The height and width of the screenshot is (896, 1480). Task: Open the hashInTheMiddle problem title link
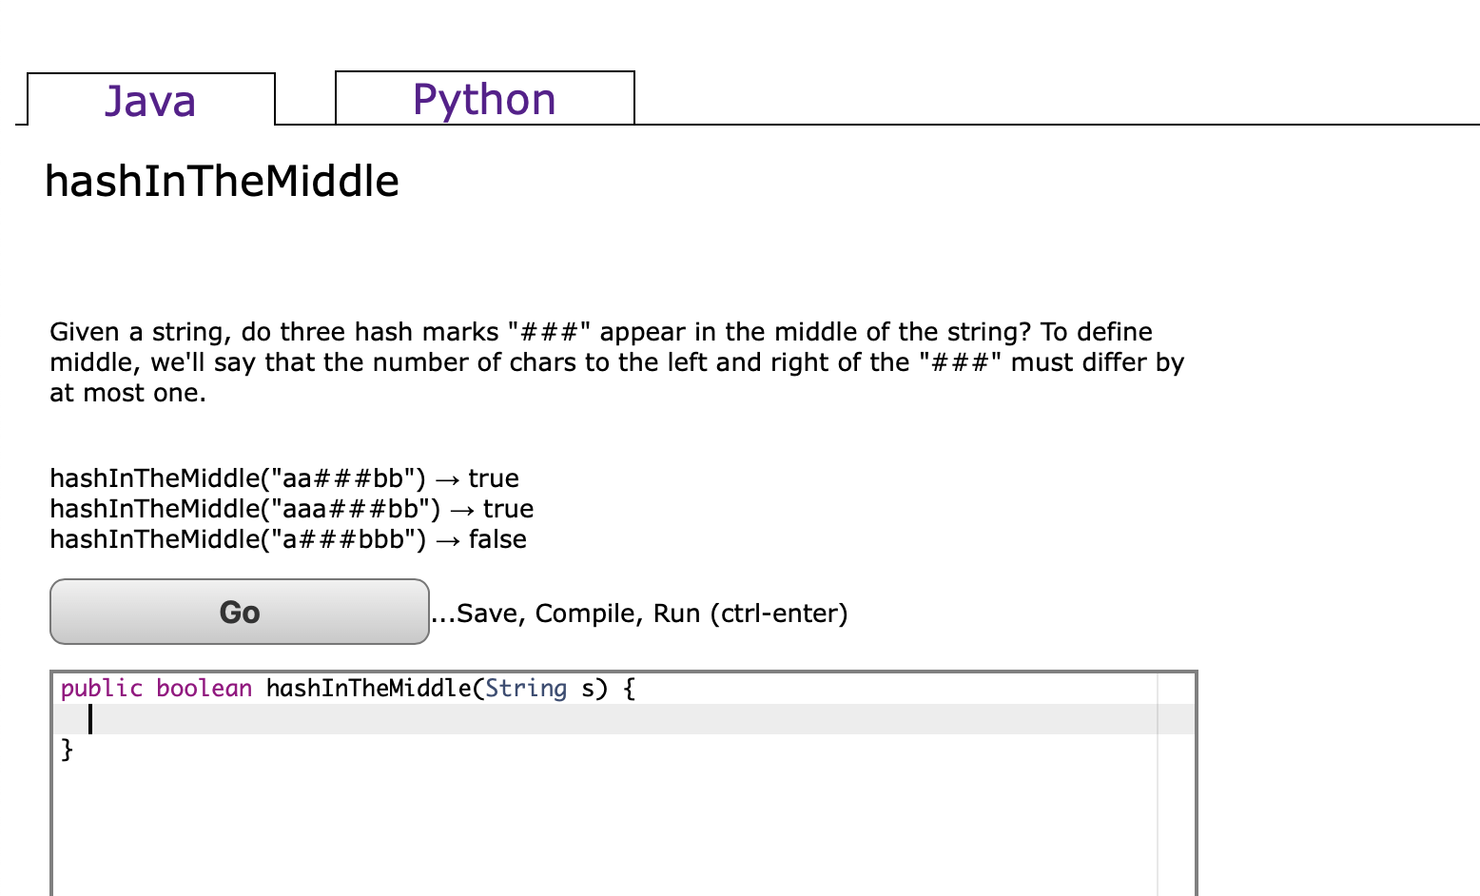(x=222, y=181)
